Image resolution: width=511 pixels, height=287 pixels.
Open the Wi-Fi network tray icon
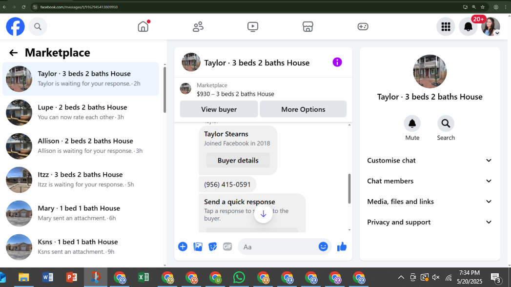coord(449,278)
